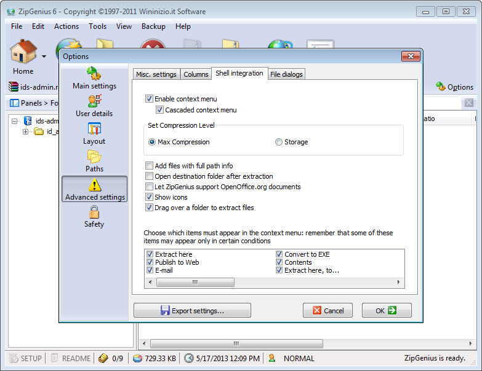Uncheck Convert to EXE item

click(279, 254)
